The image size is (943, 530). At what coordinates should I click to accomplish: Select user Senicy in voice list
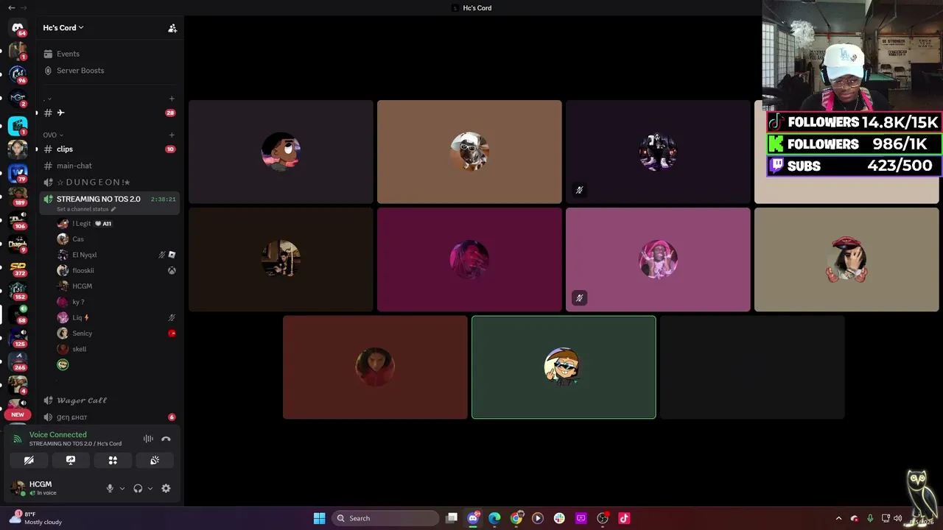pyautogui.click(x=116, y=333)
